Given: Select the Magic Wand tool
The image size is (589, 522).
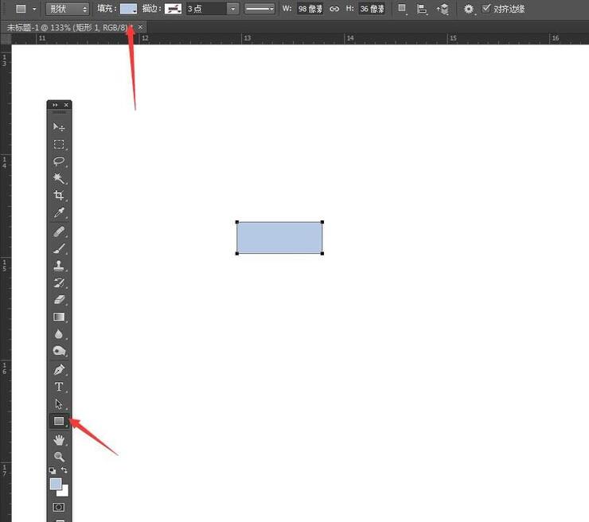Looking at the screenshot, I should point(59,178).
